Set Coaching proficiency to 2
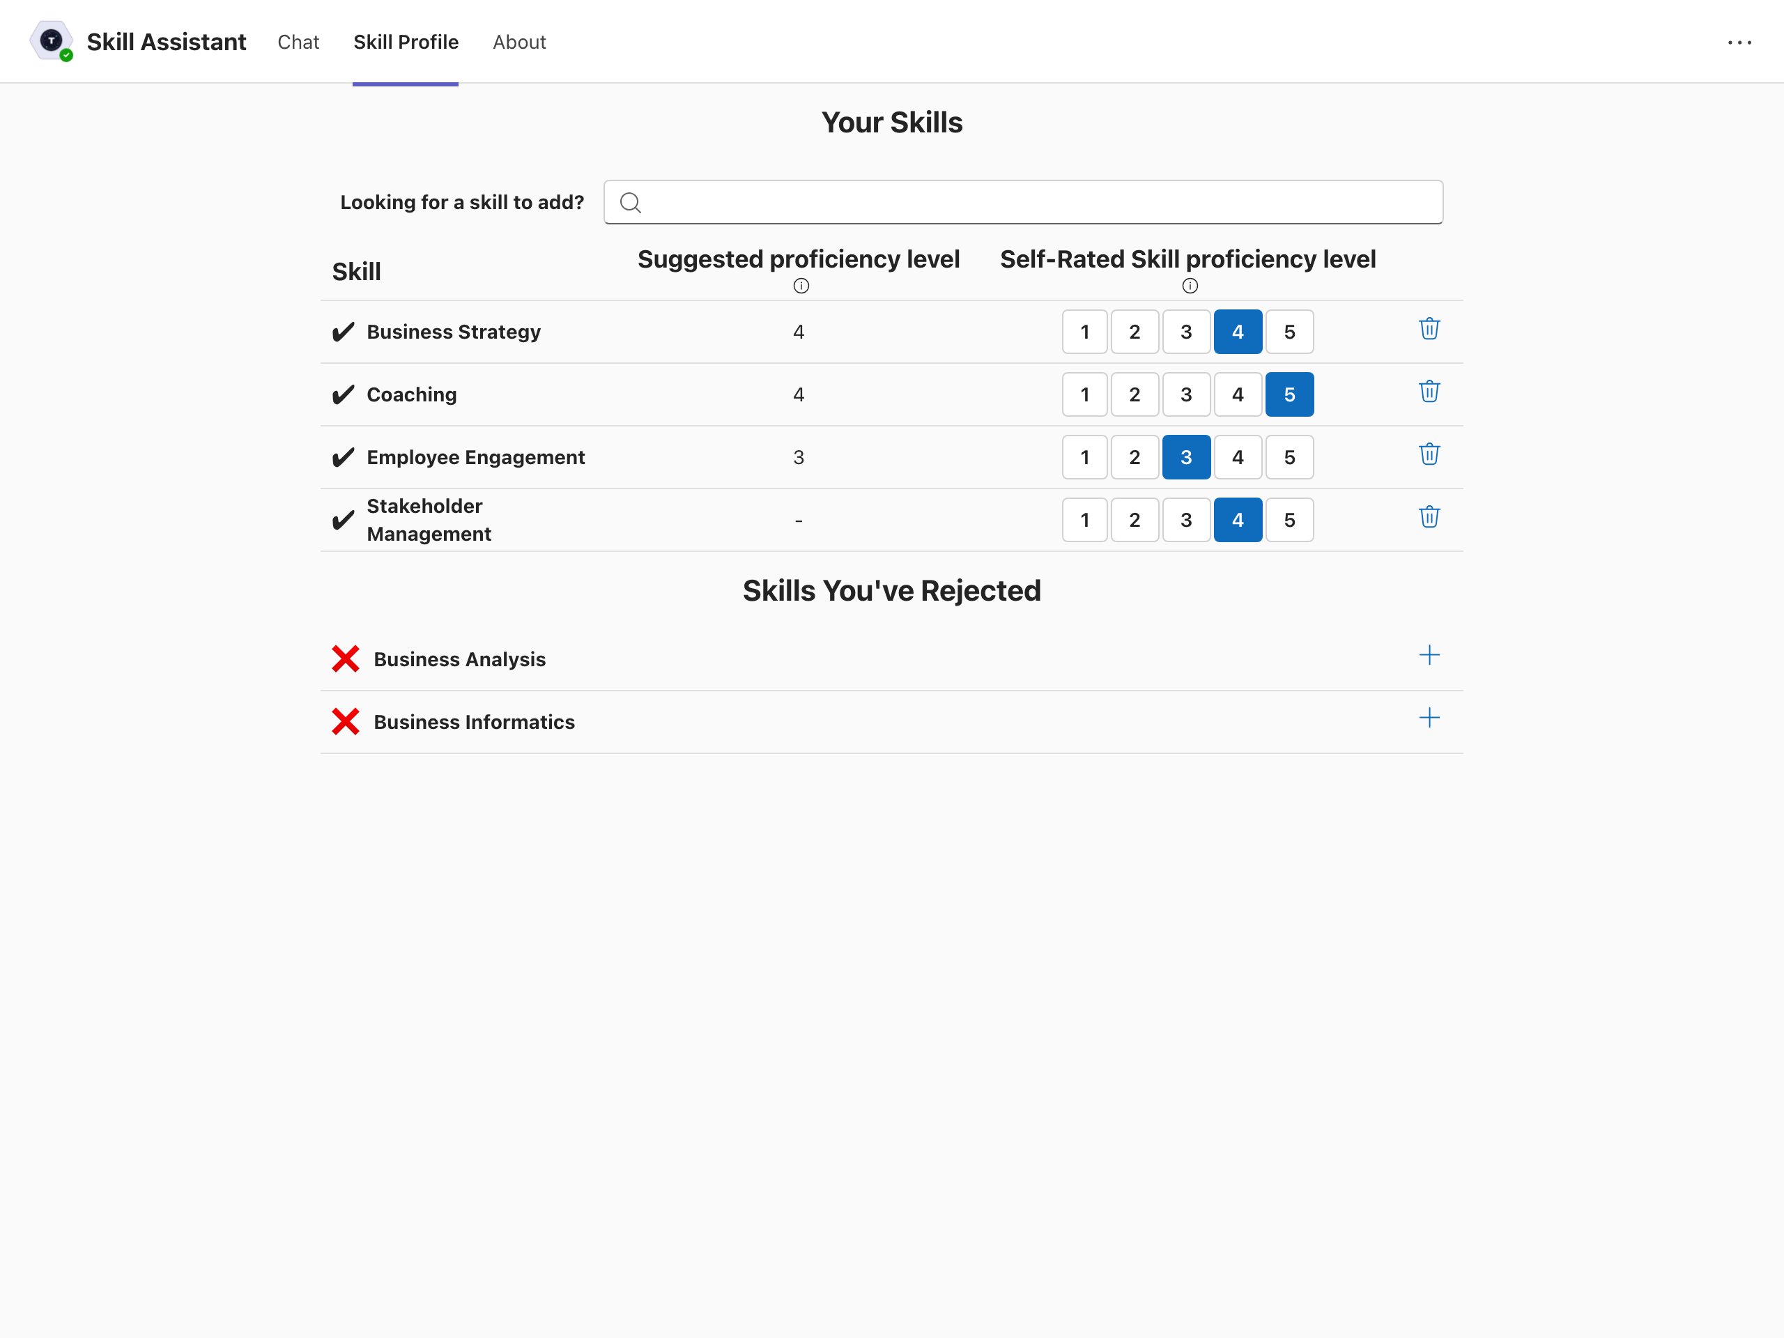 (1135, 394)
